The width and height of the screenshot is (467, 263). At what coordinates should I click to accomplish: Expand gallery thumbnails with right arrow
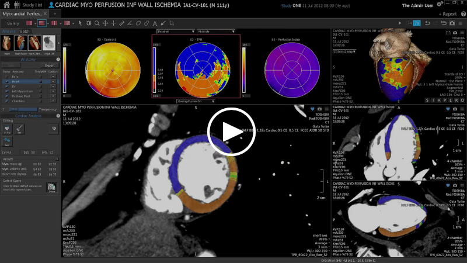click(x=58, y=43)
